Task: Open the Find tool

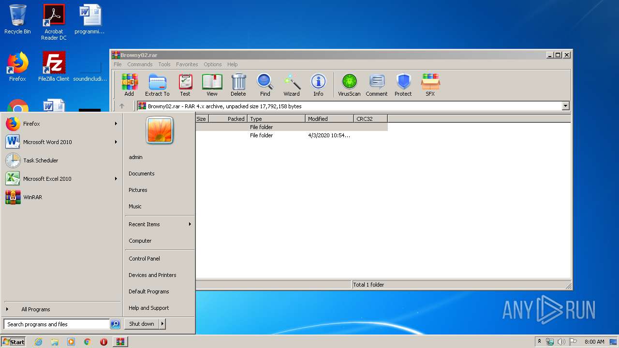Action: pyautogui.click(x=265, y=85)
